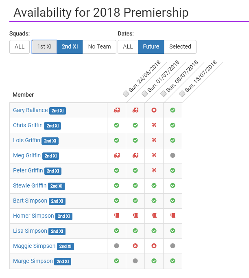Open Lois Griffin's member link
249x278 pixels.
[26, 140]
